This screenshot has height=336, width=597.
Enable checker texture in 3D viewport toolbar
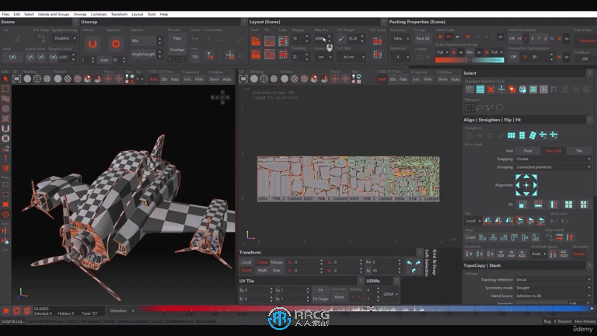coord(67,79)
